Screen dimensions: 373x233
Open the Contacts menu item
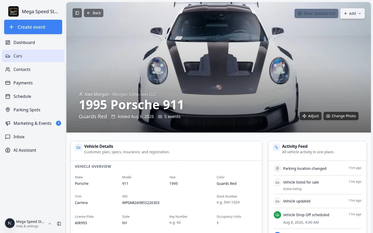point(33,69)
